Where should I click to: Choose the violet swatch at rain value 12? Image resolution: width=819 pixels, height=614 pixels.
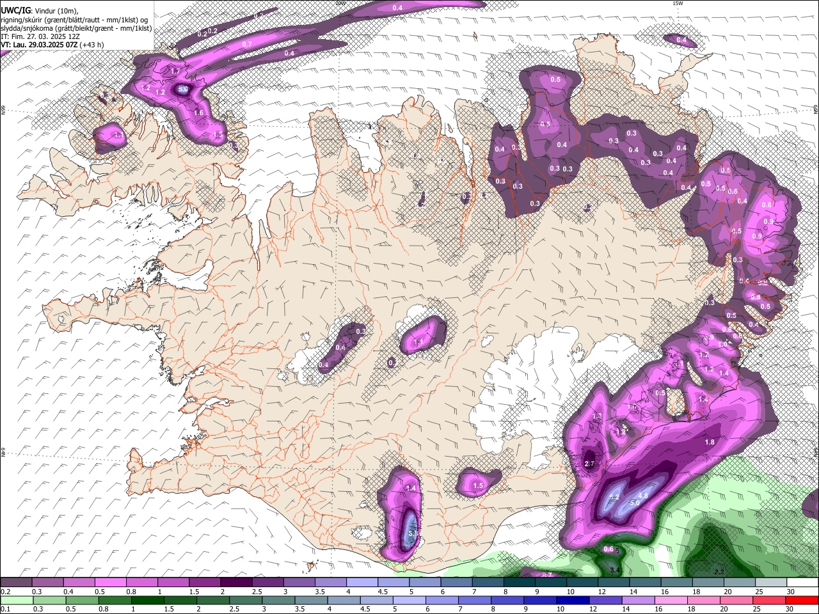(x=605, y=600)
